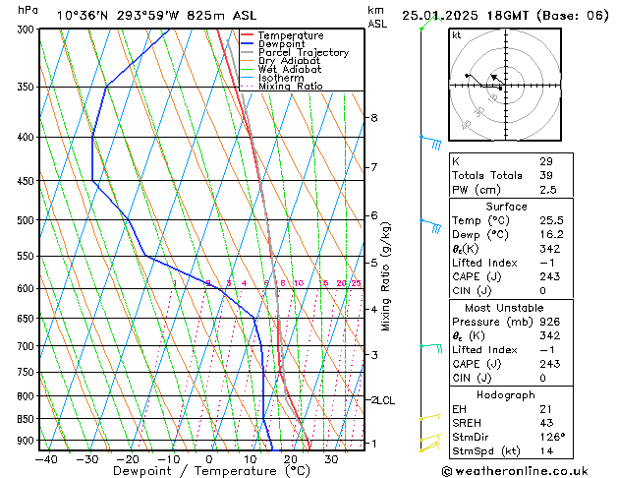Click the pink mixing ratio label 25
Image resolution: width=618 pixels, height=478 pixels.
[x=356, y=283]
